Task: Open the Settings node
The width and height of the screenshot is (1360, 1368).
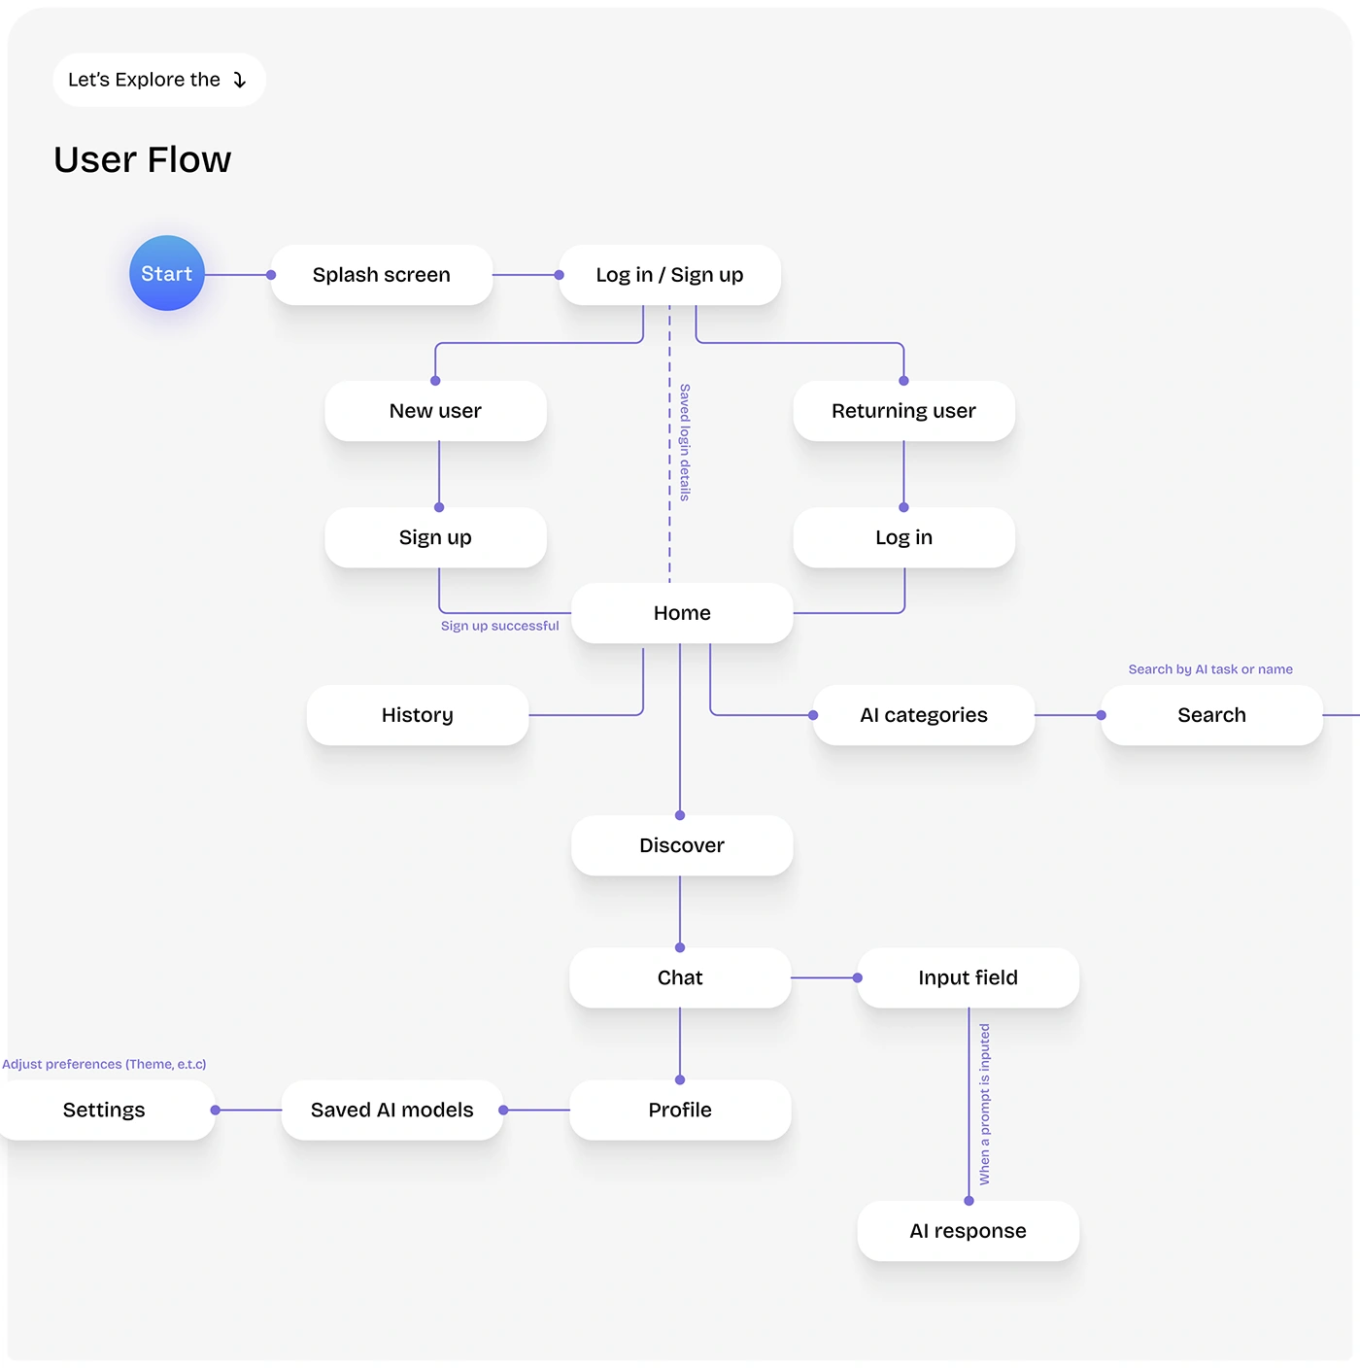Action: 104,1110
